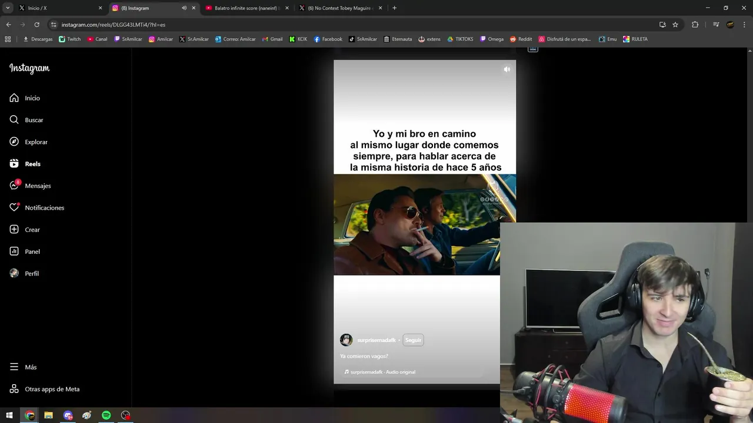View site information icon in address bar
Viewport: 753px width, 423px height.
(x=54, y=25)
